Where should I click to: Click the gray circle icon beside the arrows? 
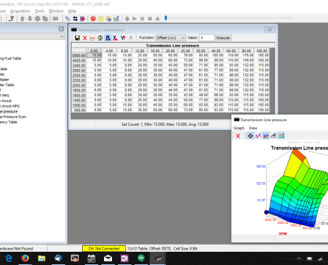[38, 19]
